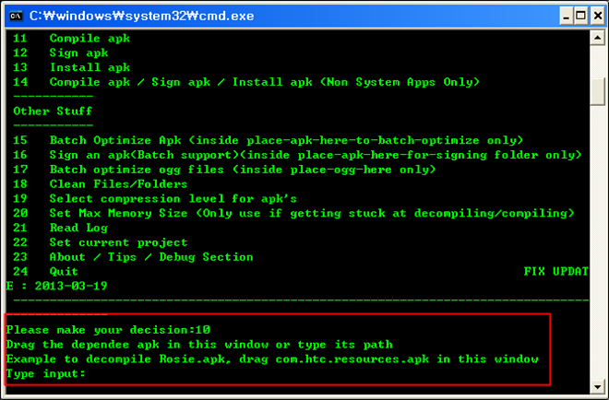Click "Set Max Memory Size" option 20
The image size is (609, 400).
(x=122, y=213)
